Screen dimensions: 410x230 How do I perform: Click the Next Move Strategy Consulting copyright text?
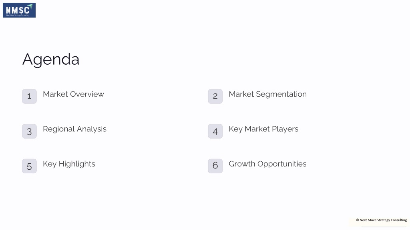(x=381, y=220)
